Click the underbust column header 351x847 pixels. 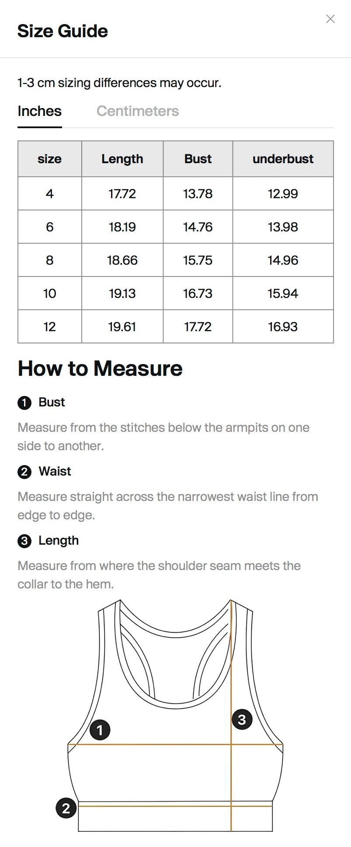click(x=283, y=159)
